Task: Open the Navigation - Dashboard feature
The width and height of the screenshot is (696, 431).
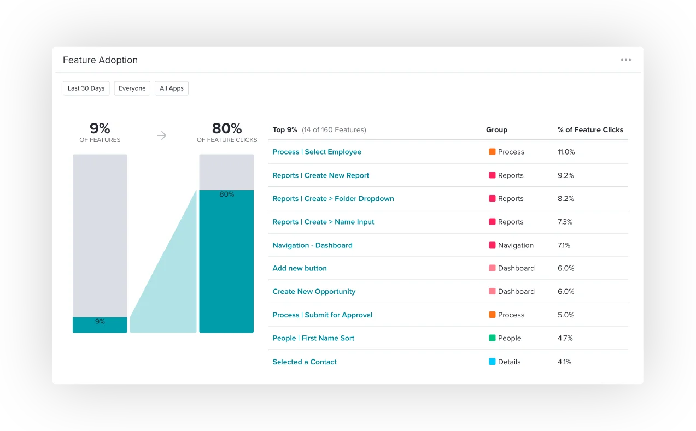Action: click(x=312, y=245)
